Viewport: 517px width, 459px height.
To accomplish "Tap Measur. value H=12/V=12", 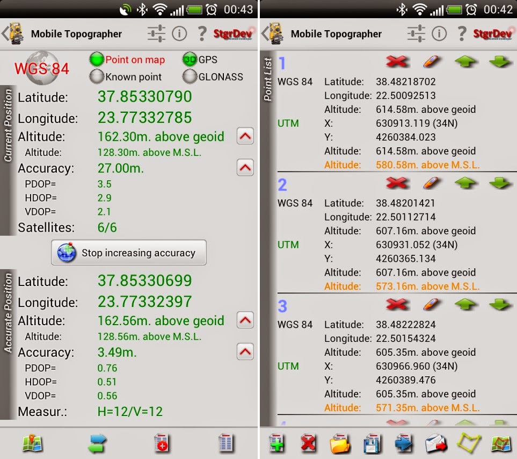I will tap(130, 412).
